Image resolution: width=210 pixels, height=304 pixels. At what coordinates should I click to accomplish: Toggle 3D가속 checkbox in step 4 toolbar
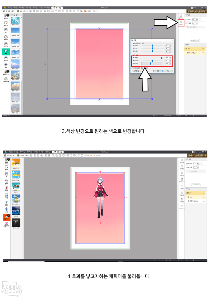94,155
